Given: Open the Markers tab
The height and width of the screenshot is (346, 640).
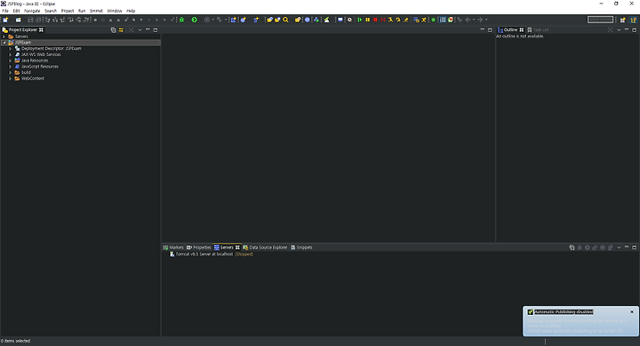Looking at the screenshot, I should pos(173,247).
